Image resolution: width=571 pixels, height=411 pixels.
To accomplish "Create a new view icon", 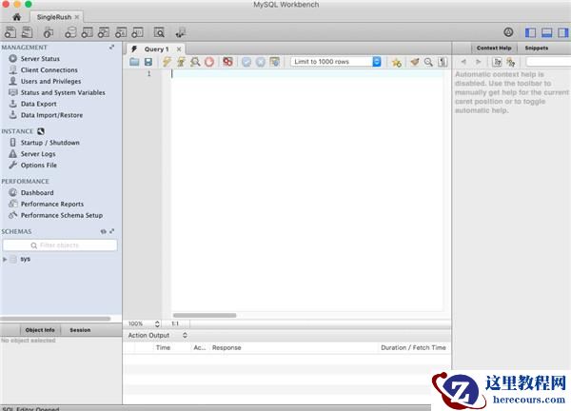I will pos(104,32).
